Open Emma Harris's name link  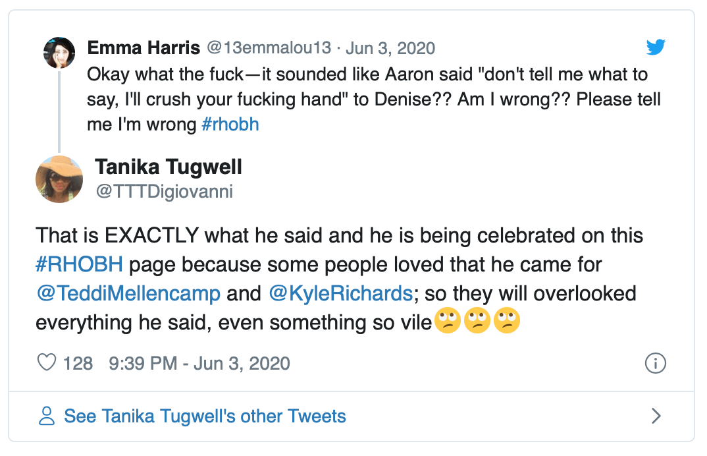144,48
